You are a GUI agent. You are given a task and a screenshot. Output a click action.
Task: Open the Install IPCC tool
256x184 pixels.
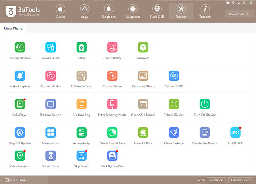[235, 133]
